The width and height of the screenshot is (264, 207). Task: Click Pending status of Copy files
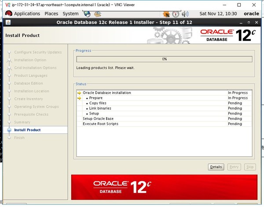[235, 103]
